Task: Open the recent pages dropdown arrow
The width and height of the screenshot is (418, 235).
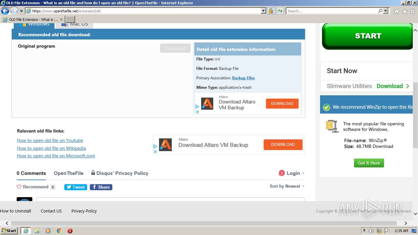Action: 21,11
